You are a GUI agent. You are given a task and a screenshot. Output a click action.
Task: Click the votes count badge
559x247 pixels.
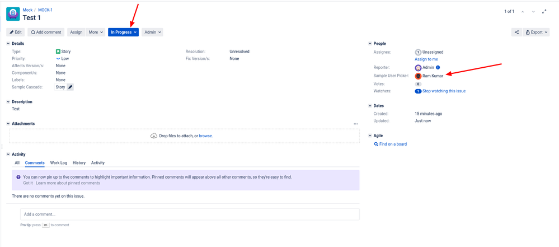click(x=418, y=84)
